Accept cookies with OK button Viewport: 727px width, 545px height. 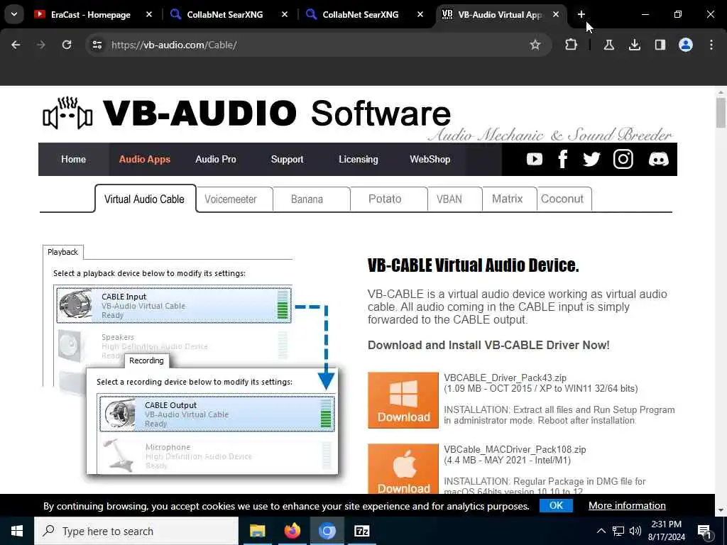point(556,505)
